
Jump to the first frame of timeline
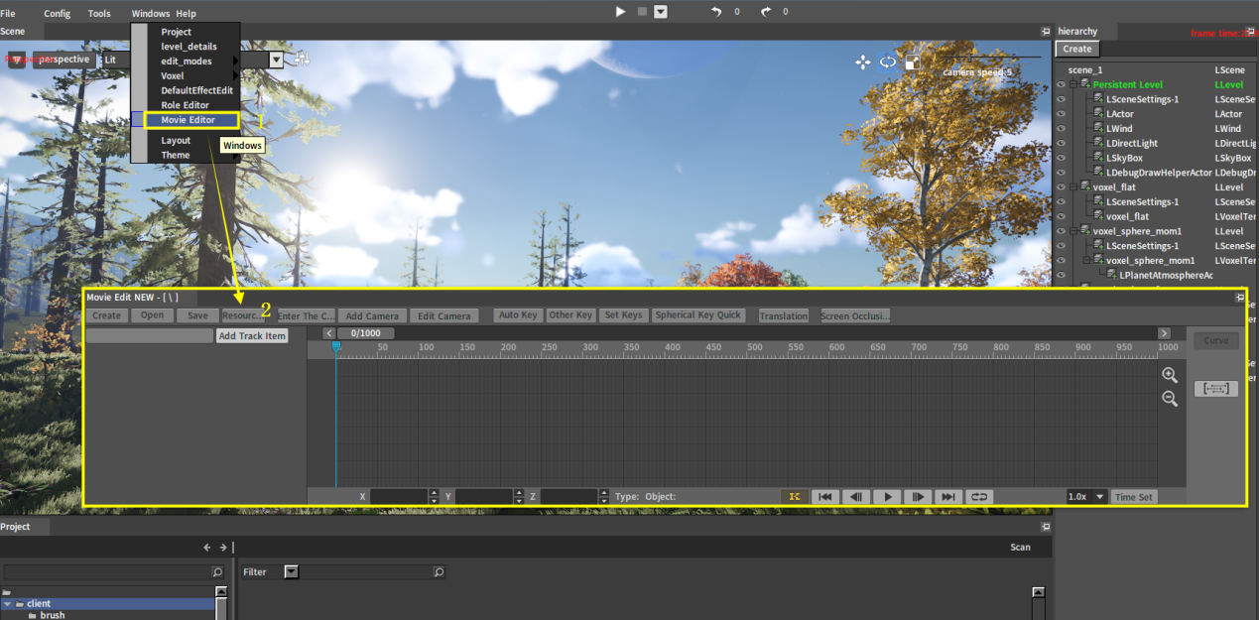pyautogui.click(x=823, y=497)
